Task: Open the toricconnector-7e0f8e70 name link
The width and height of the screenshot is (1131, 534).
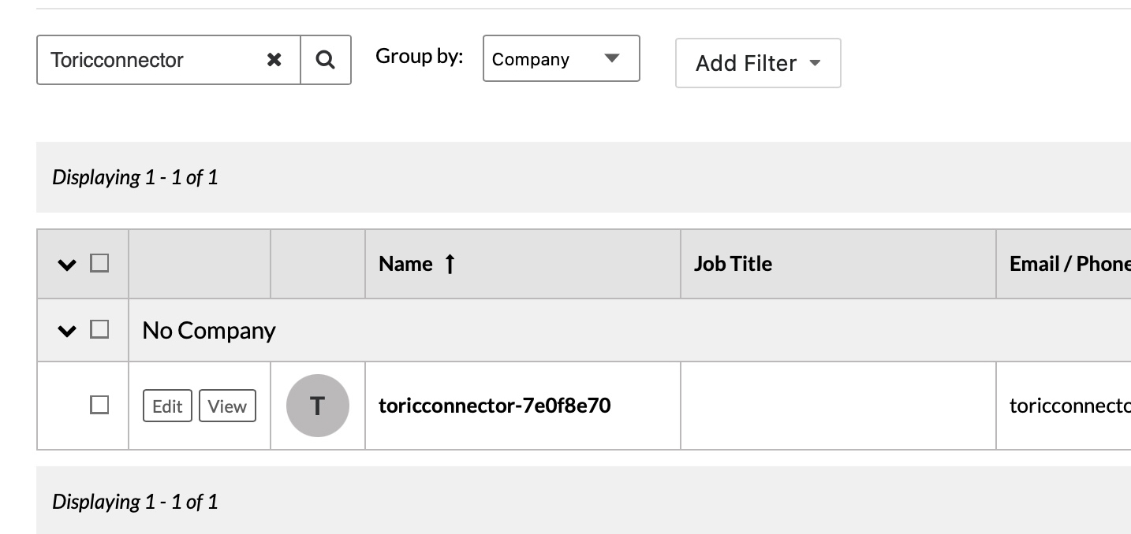Action: (x=495, y=406)
